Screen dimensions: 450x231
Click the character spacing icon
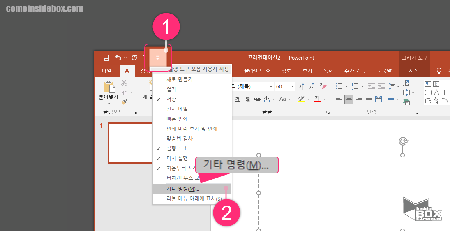tap(267, 99)
